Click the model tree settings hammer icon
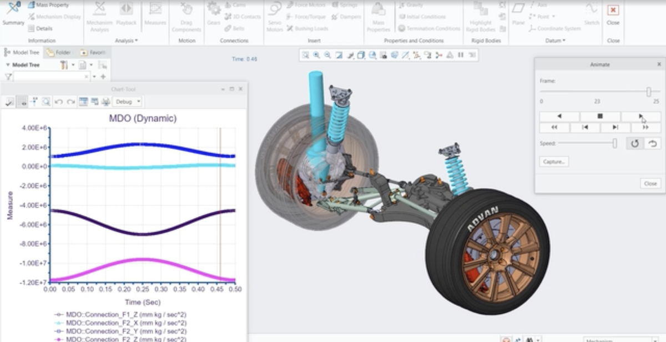Viewport: 666px width, 342px height. click(x=64, y=65)
